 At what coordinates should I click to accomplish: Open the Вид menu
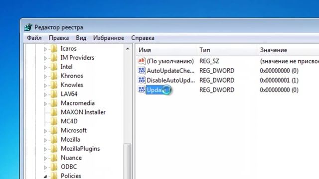tap(81, 38)
